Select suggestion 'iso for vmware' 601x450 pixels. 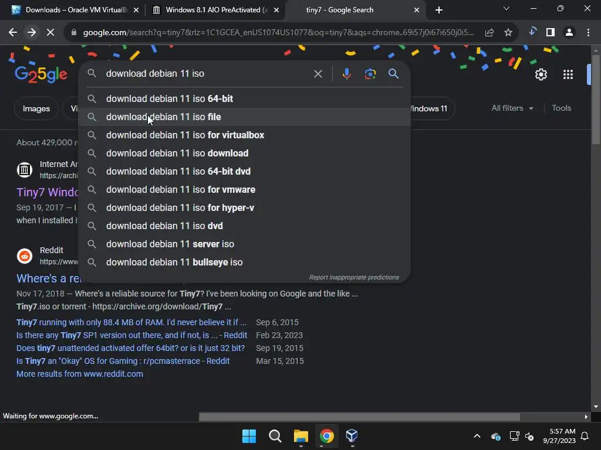[x=245, y=189]
